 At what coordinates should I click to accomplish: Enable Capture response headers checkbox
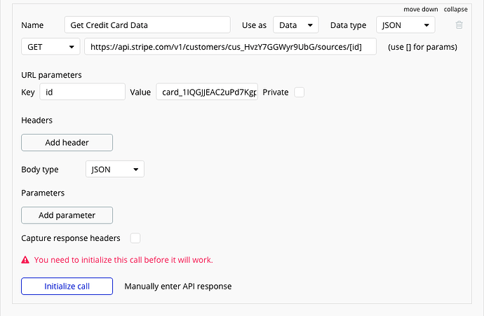[x=135, y=238]
